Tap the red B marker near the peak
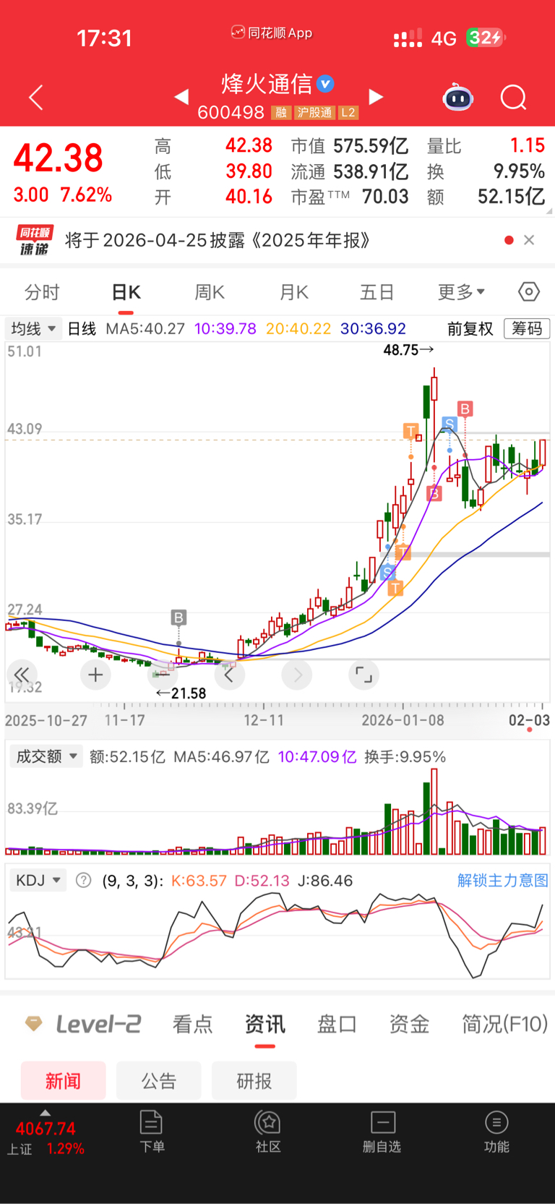Screen dimensions: 555x1204 click(x=465, y=409)
